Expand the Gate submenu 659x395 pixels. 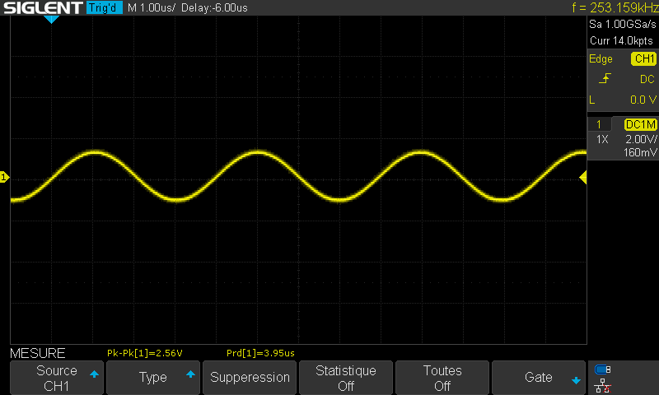point(539,378)
